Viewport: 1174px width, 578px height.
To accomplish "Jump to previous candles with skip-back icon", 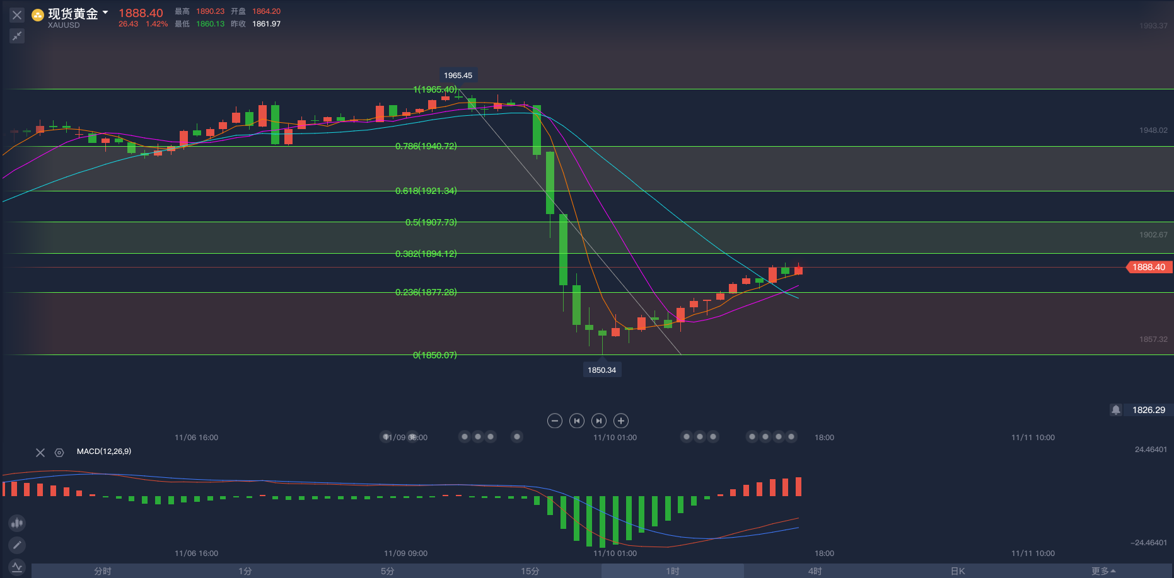I will tap(577, 421).
